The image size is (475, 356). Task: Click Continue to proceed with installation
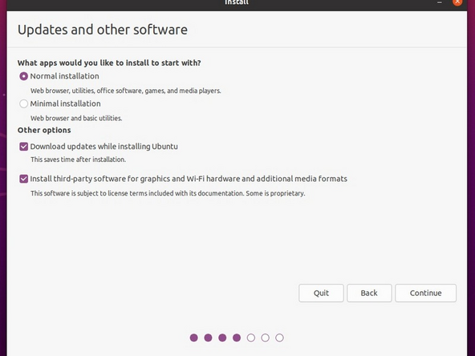tap(425, 293)
